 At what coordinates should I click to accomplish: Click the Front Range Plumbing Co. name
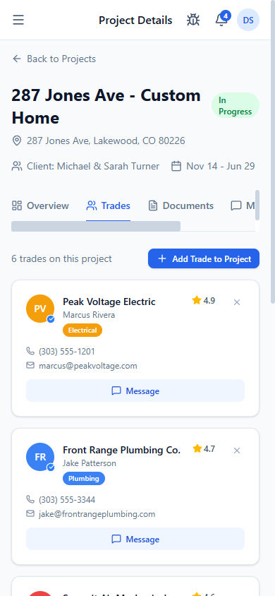(x=122, y=450)
